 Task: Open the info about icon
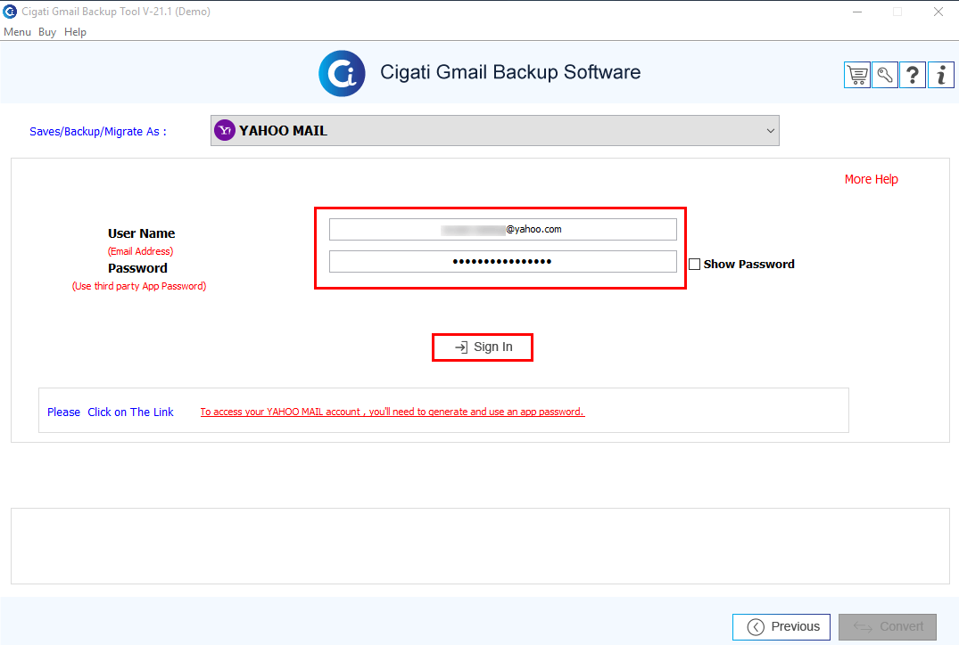pos(940,75)
